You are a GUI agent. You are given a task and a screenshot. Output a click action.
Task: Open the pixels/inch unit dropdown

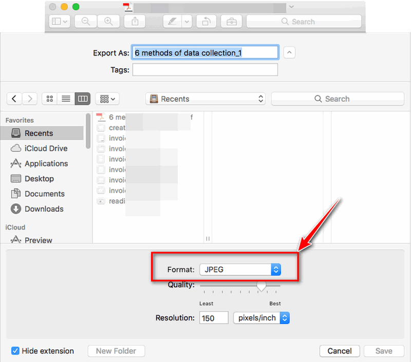pos(261,318)
